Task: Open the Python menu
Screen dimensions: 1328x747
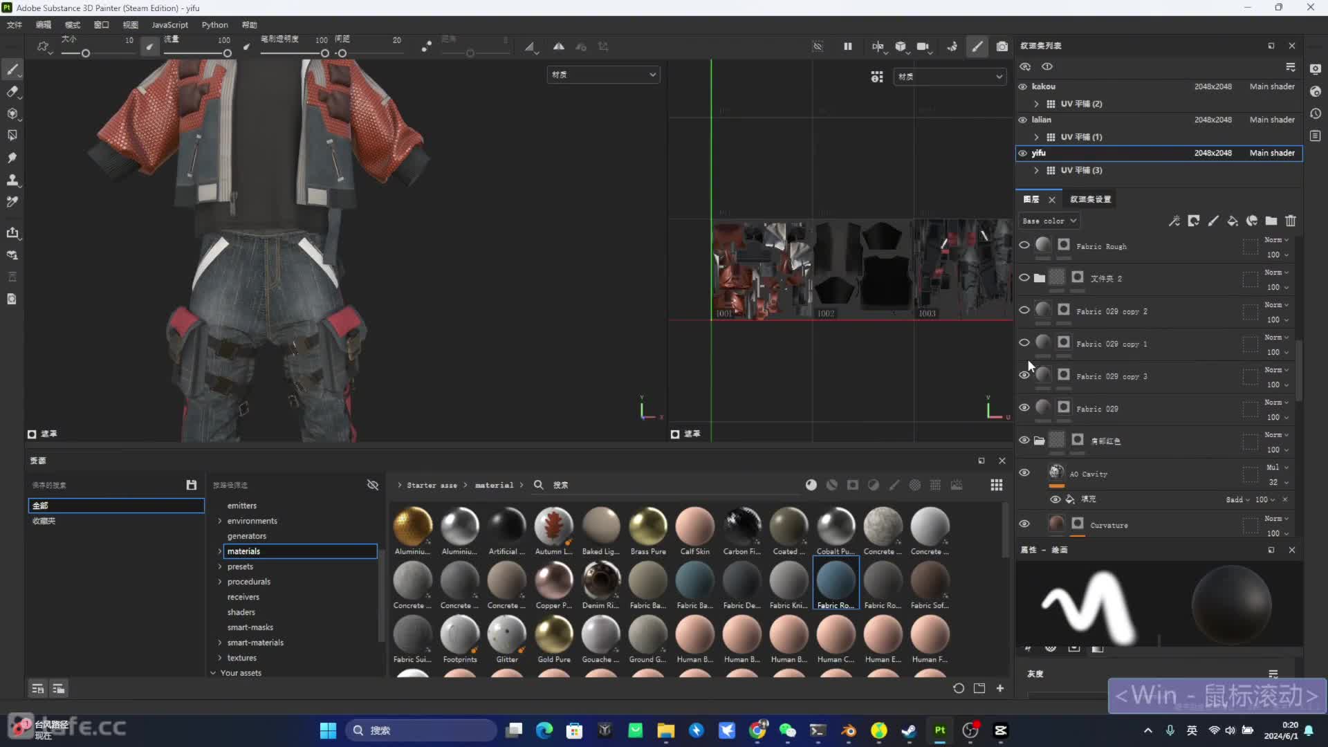Action: click(214, 25)
